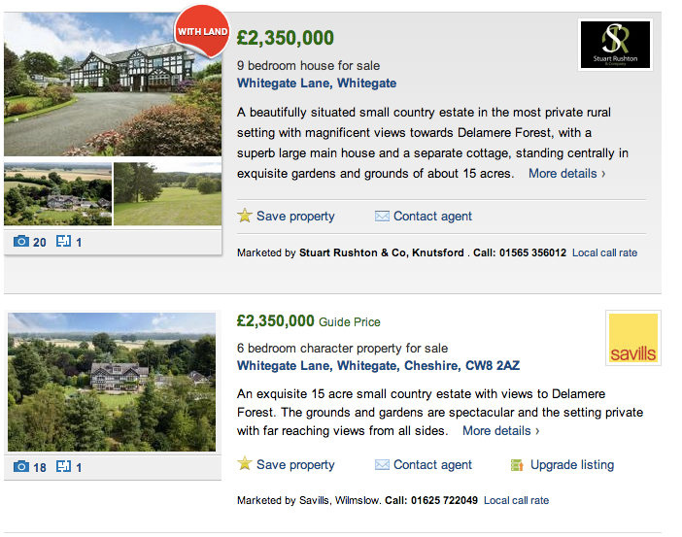Image resolution: width=682 pixels, height=537 pixels.
Task: Click the envelope icon on the first listing
Action: [382, 216]
